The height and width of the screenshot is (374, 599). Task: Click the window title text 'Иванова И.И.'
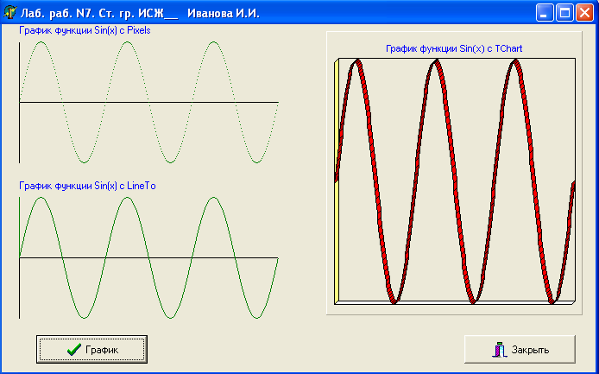224,14
